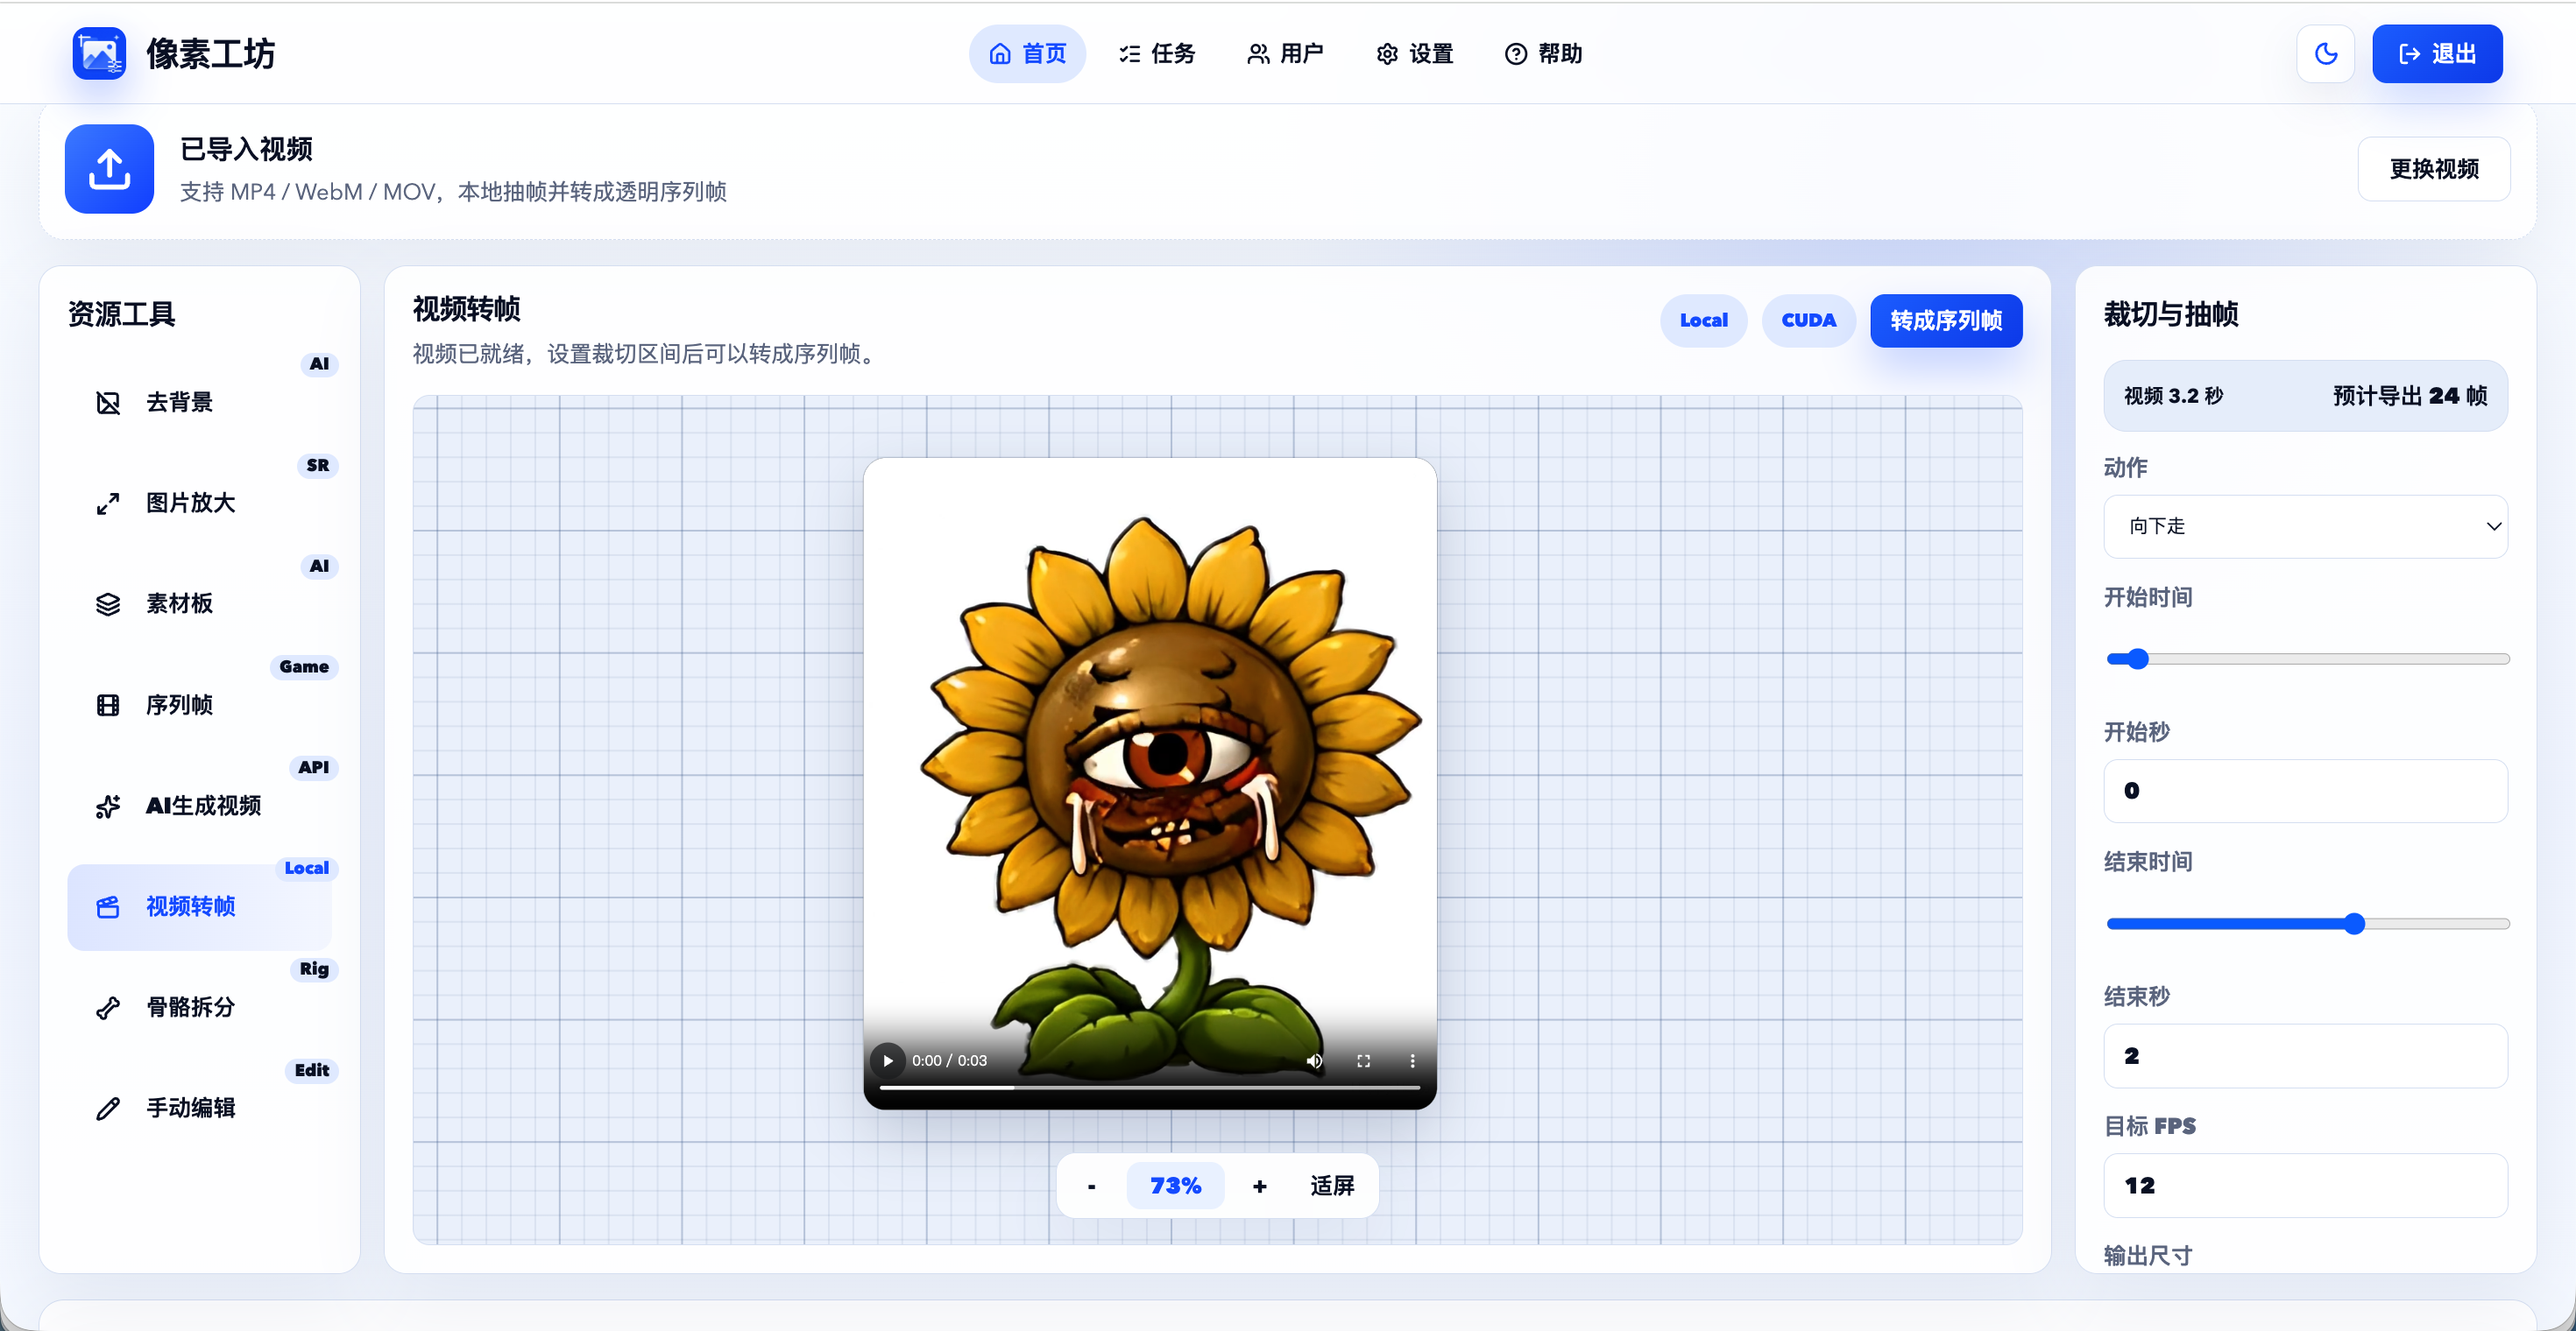Play the sunflower video

pyautogui.click(x=887, y=1061)
